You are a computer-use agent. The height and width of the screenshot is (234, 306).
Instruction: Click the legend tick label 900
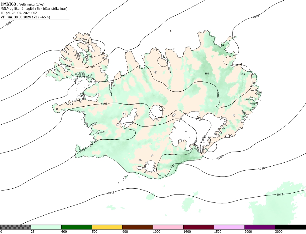pyautogui.click(x=125, y=232)
